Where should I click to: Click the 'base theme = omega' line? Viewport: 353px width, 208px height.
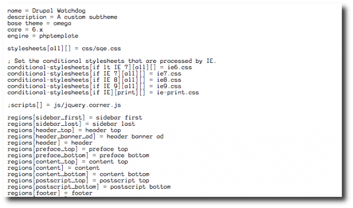point(39,23)
